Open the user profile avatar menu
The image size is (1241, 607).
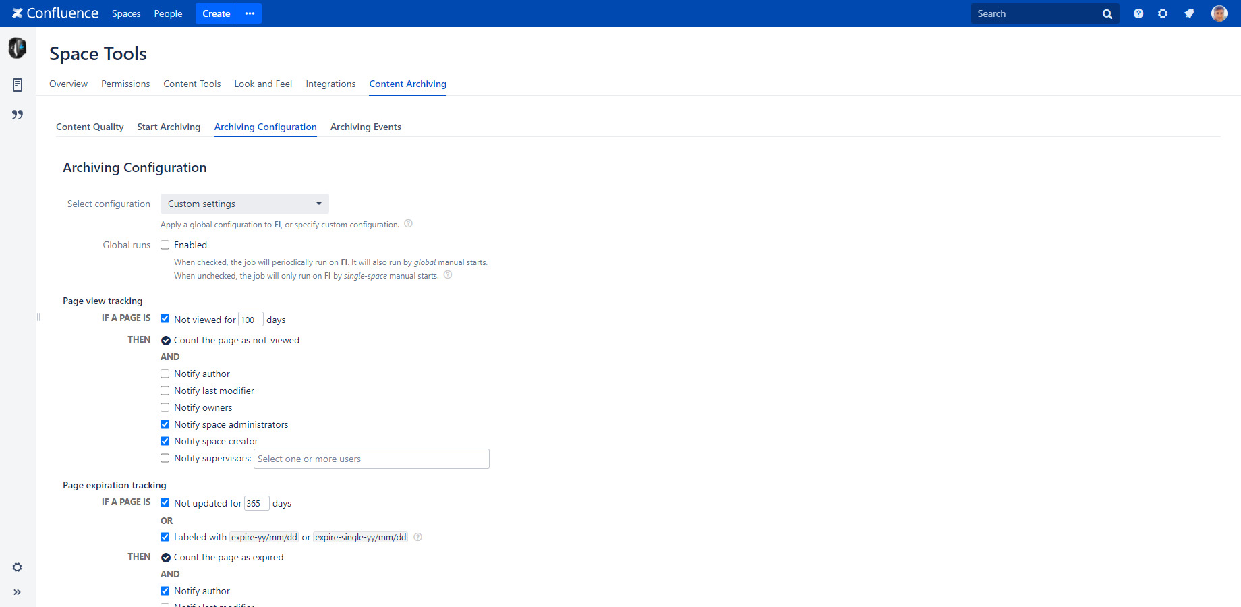coord(1219,13)
